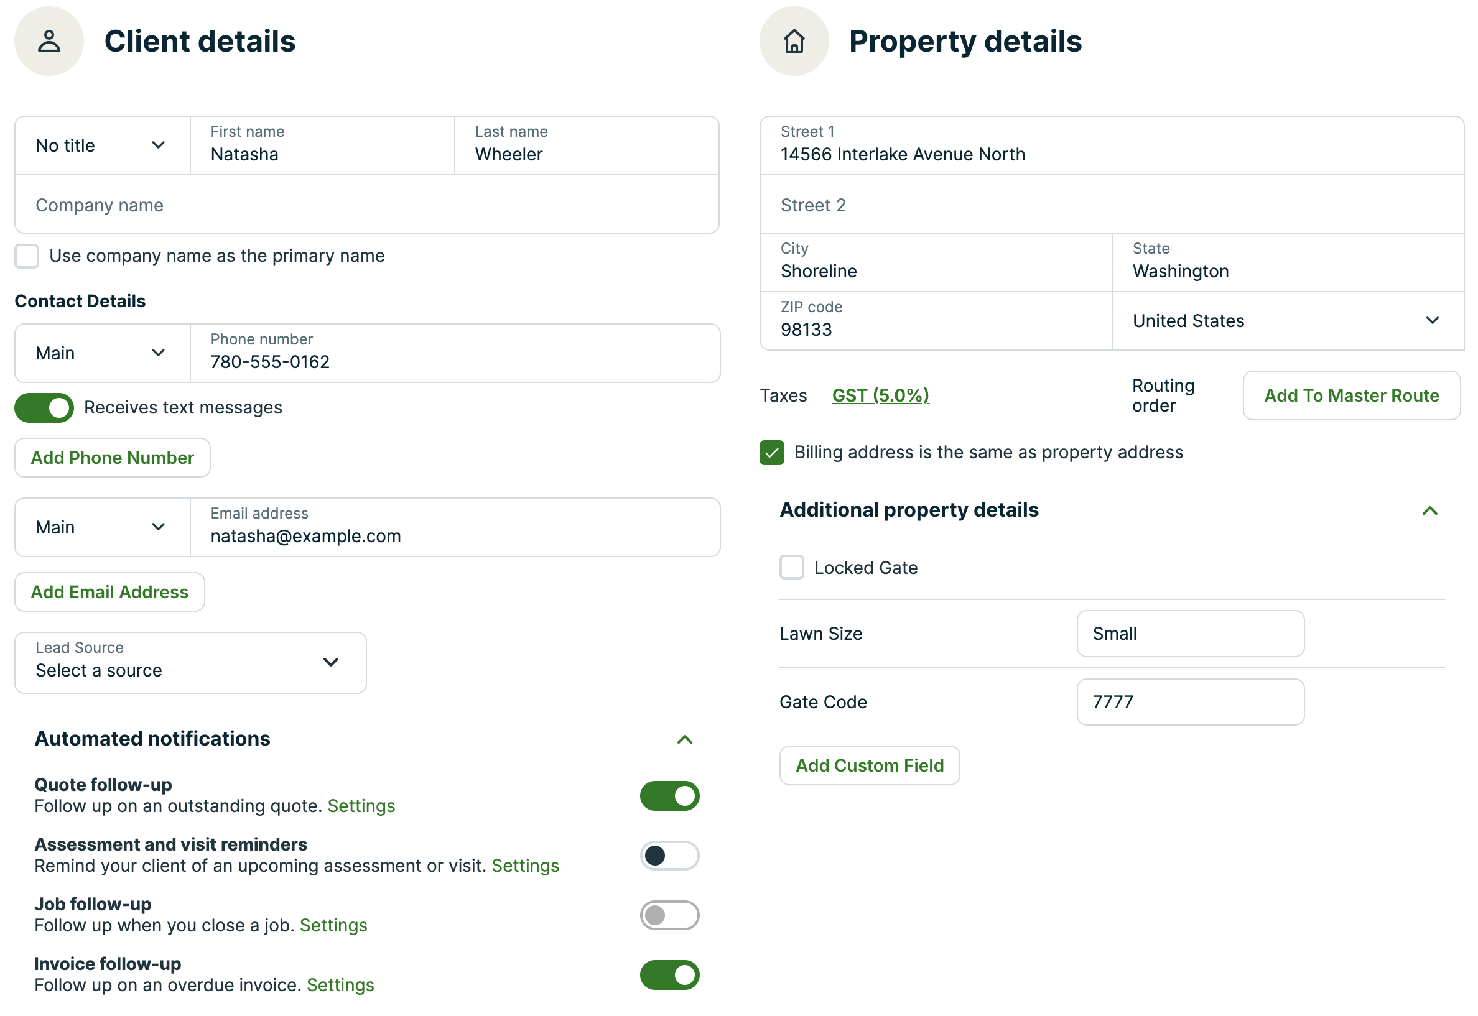Click the Add Custom Field button
The height and width of the screenshot is (1016, 1478).
click(x=868, y=765)
